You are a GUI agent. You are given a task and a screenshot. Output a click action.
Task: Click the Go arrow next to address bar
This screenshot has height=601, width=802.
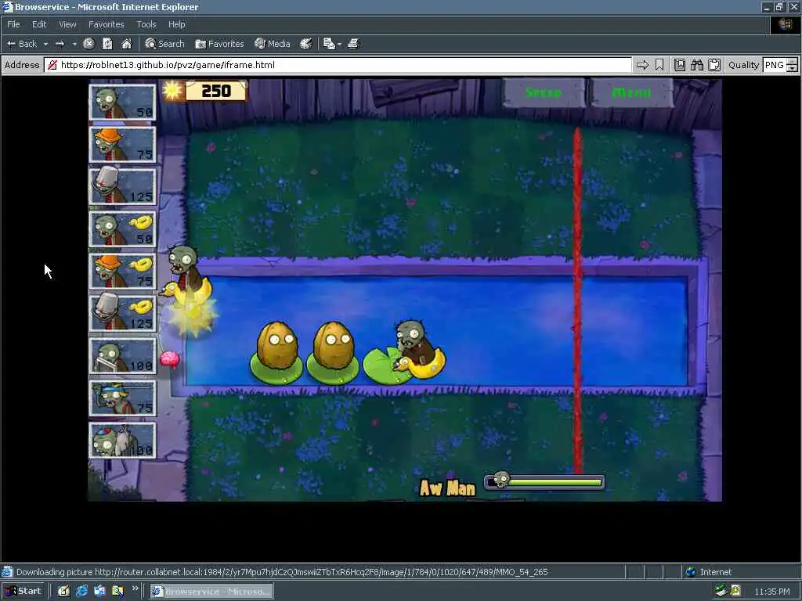pyautogui.click(x=642, y=65)
